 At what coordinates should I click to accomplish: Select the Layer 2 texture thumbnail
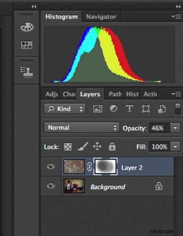coord(74,167)
